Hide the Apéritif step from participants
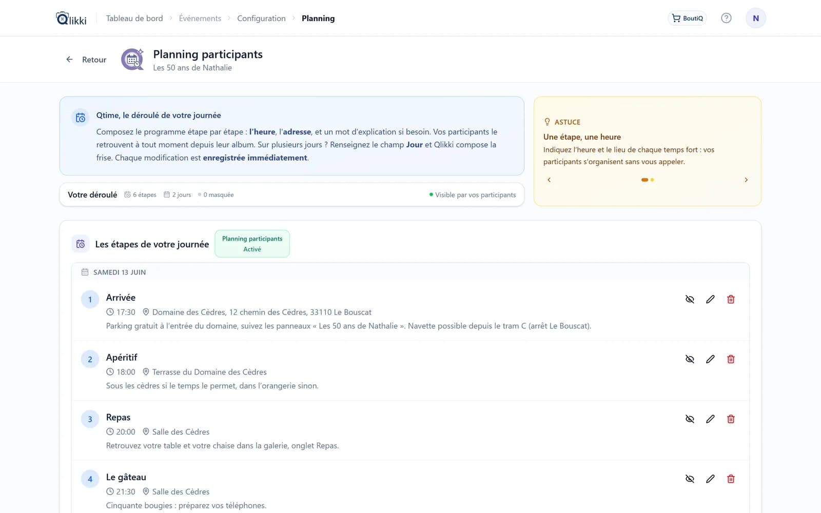 (x=690, y=359)
